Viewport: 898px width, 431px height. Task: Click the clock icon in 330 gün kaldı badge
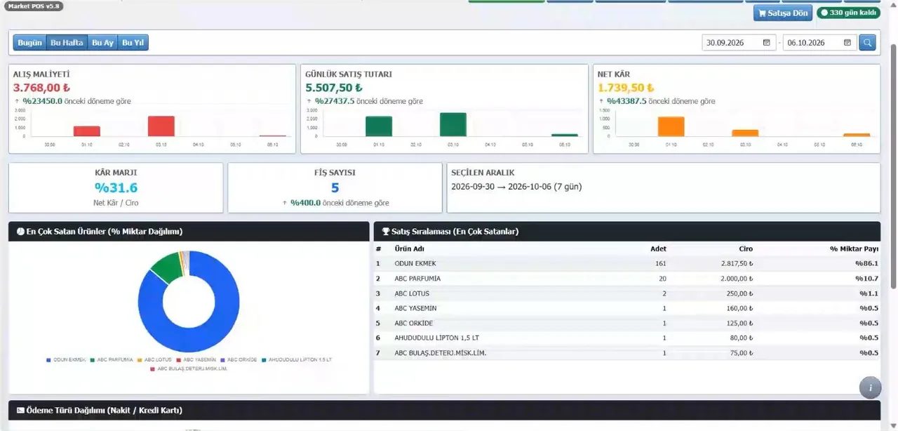click(824, 13)
